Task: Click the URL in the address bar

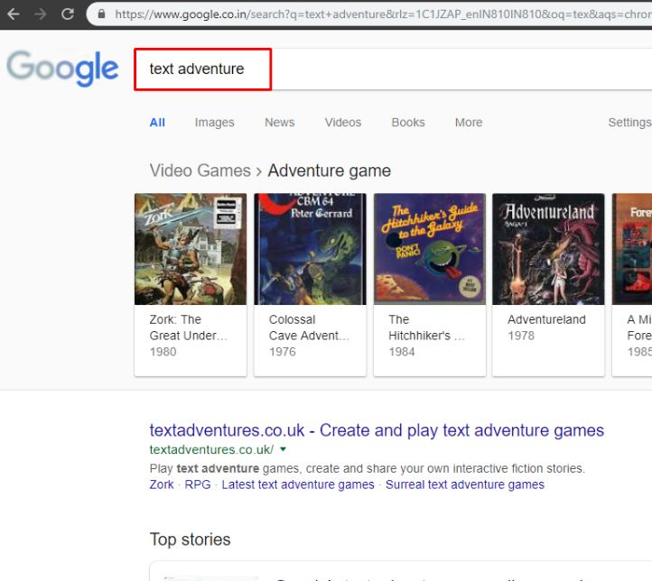Action: click(x=383, y=14)
